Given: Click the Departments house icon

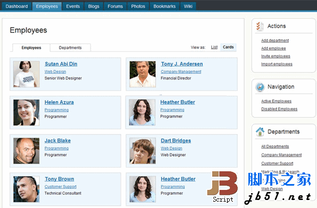Looking at the screenshot, I should [260, 132].
